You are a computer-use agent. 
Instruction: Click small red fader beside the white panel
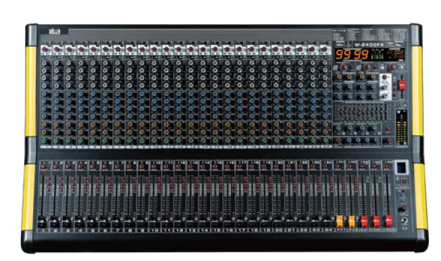point(403,85)
